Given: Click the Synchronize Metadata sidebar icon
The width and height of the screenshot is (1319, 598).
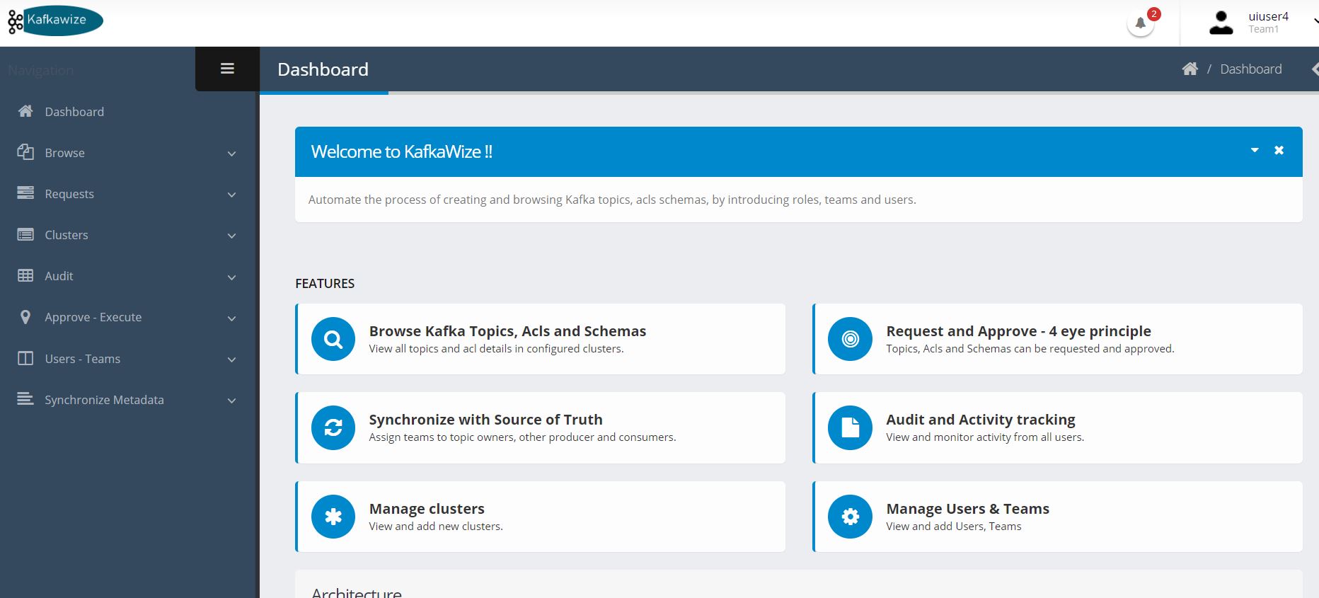Looking at the screenshot, I should point(25,399).
